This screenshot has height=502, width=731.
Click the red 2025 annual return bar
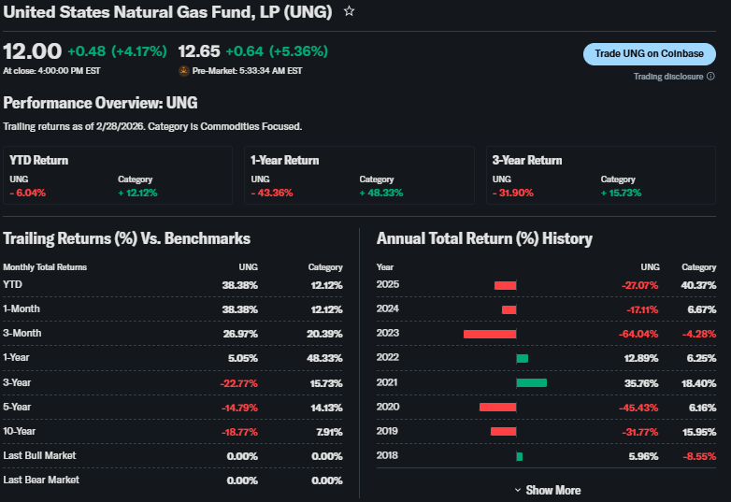pyautogui.click(x=505, y=285)
